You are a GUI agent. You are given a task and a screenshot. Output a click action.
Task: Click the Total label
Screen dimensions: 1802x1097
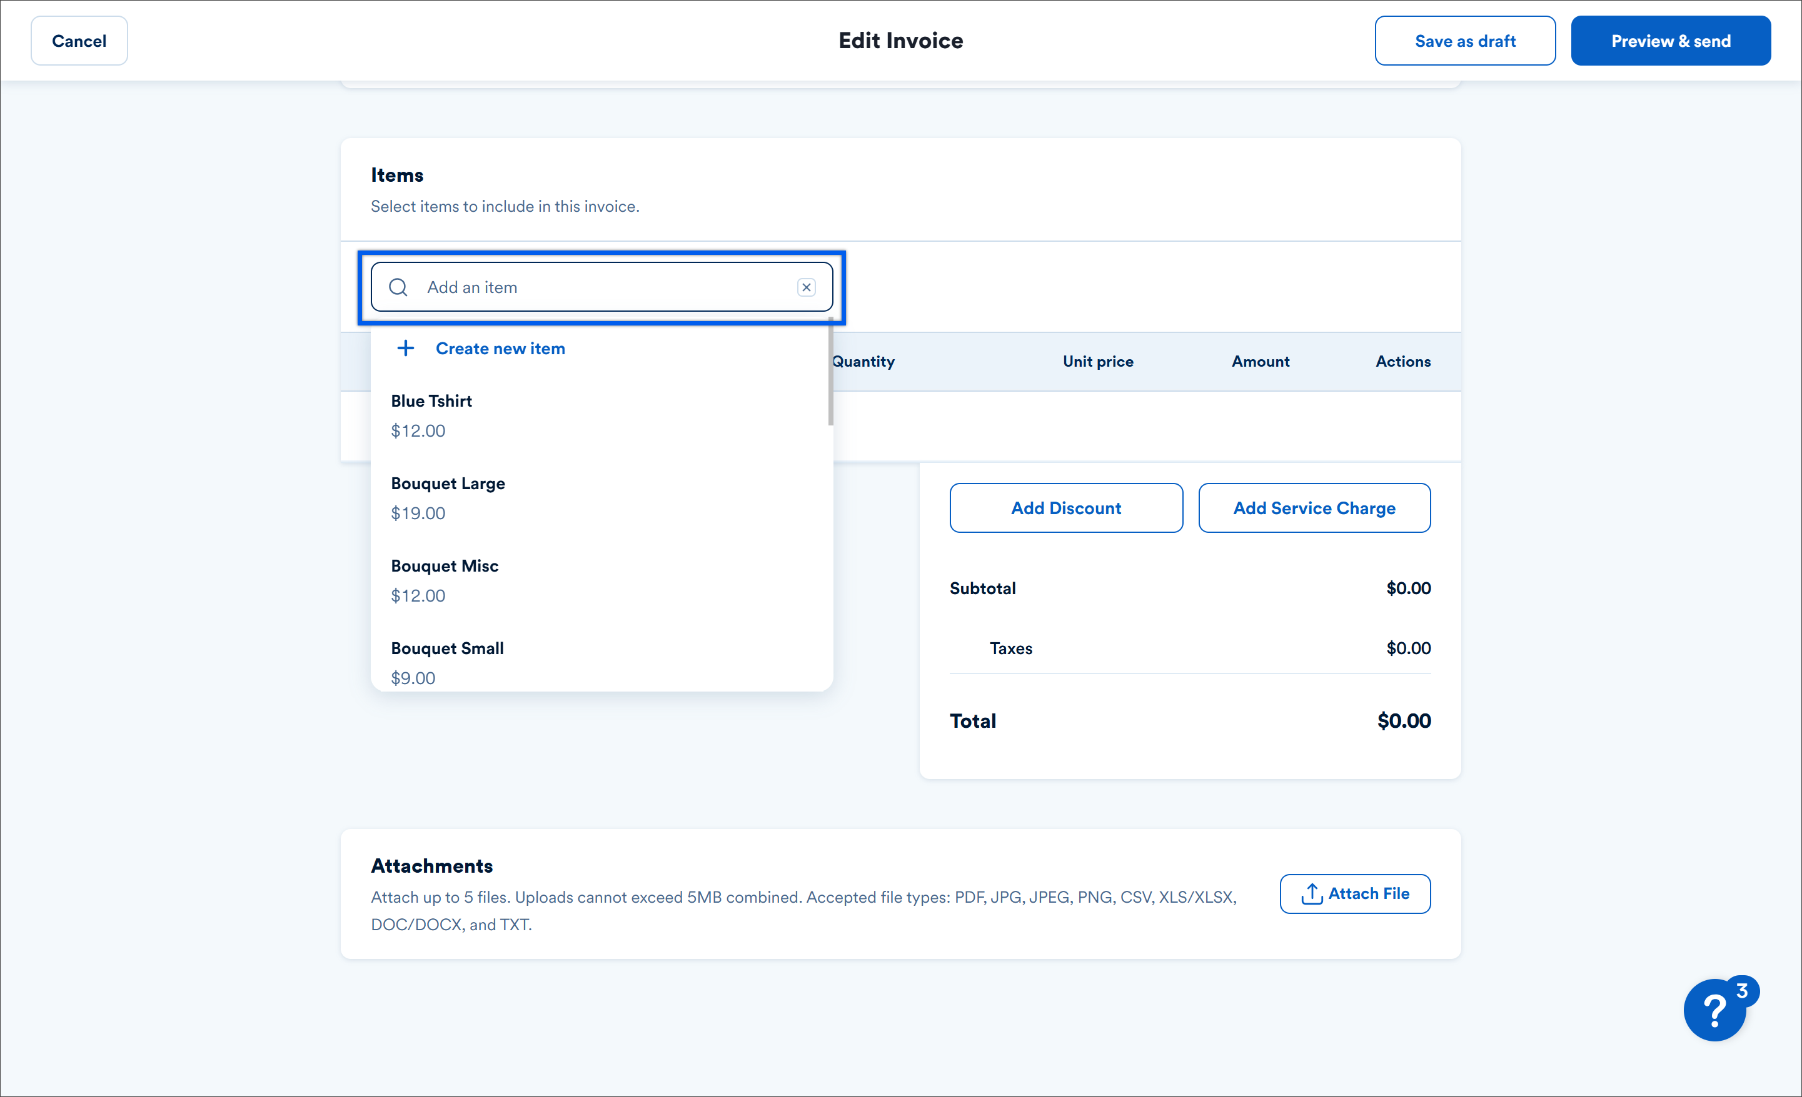click(x=973, y=721)
